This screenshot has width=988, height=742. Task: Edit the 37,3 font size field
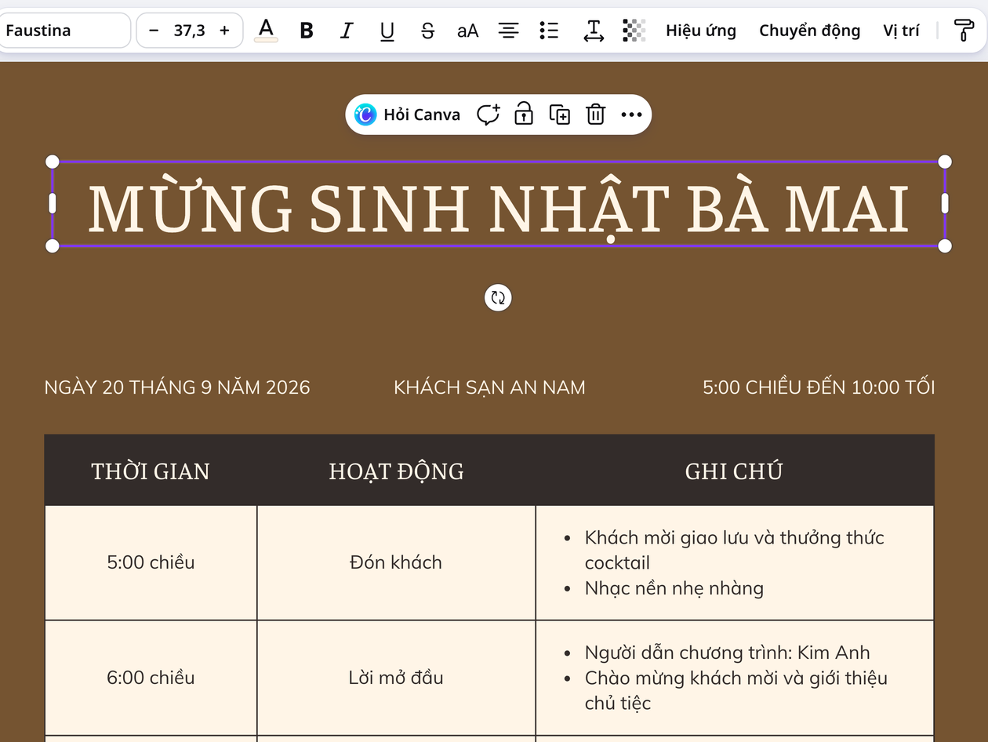pyautogui.click(x=189, y=31)
